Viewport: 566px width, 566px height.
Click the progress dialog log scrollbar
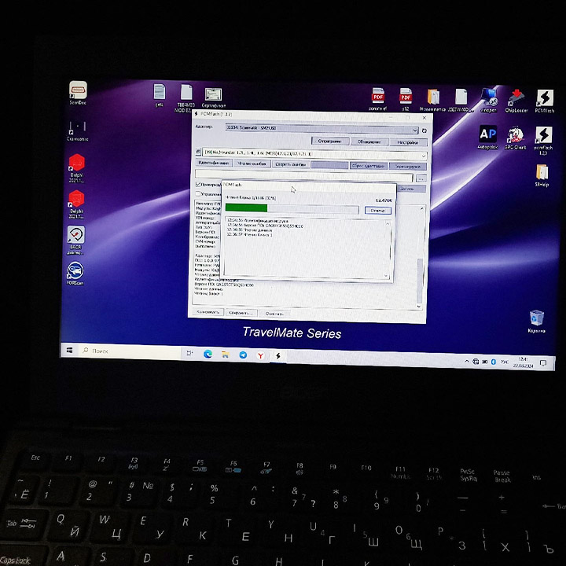click(x=388, y=249)
